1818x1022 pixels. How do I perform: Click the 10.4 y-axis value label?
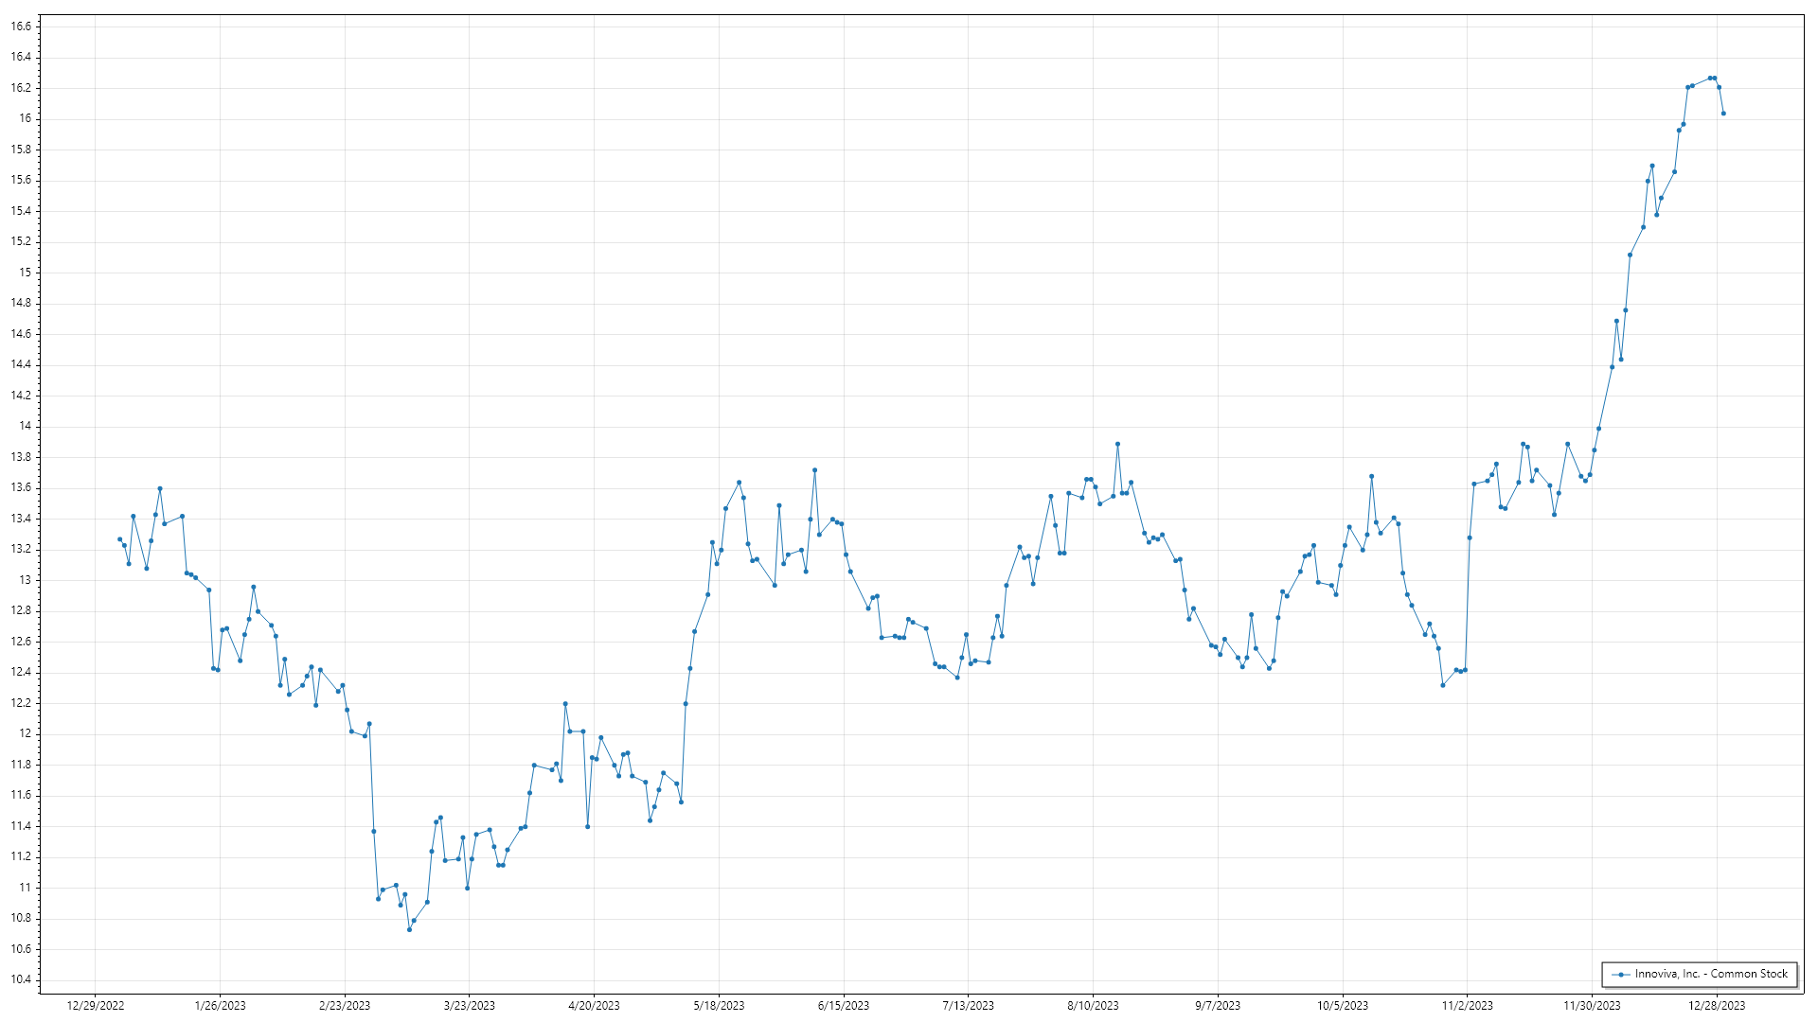point(21,979)
